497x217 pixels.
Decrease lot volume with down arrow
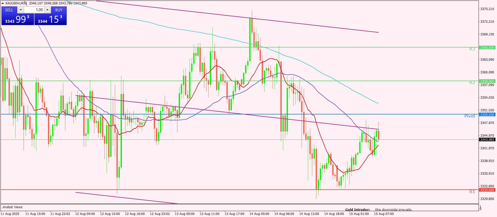21,10
